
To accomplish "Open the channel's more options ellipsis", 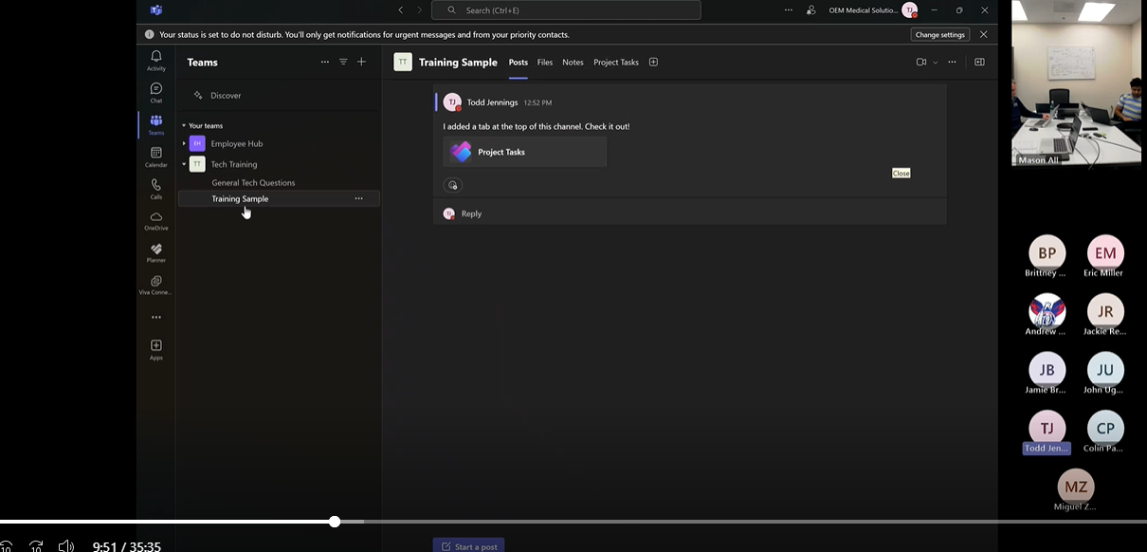I will 952,63.
